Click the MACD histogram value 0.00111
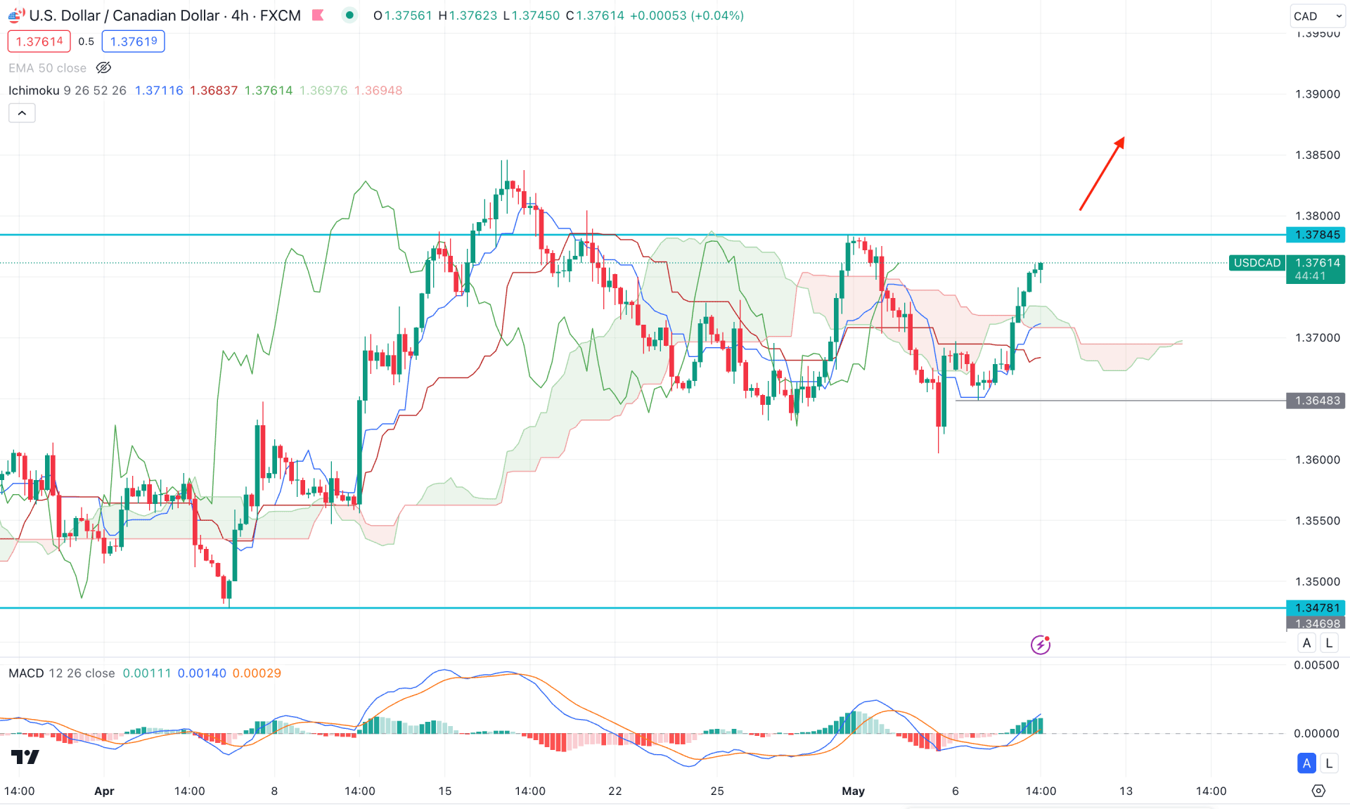The image size is (1350, 809). pos(147,673)
